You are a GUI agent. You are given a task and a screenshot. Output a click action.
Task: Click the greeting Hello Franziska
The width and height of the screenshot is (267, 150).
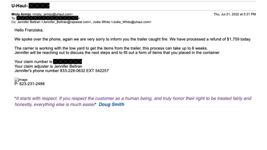pyautogui.click(x=29, y=30)
